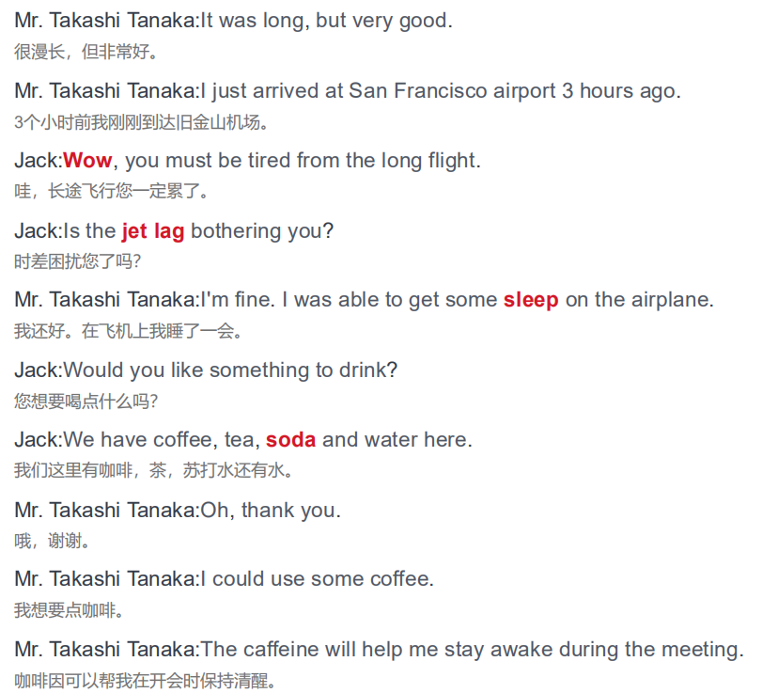This screenshot has width=778, height=693.
Task: Click the red highlighted word "Wow"
Action: click(87, 161)
